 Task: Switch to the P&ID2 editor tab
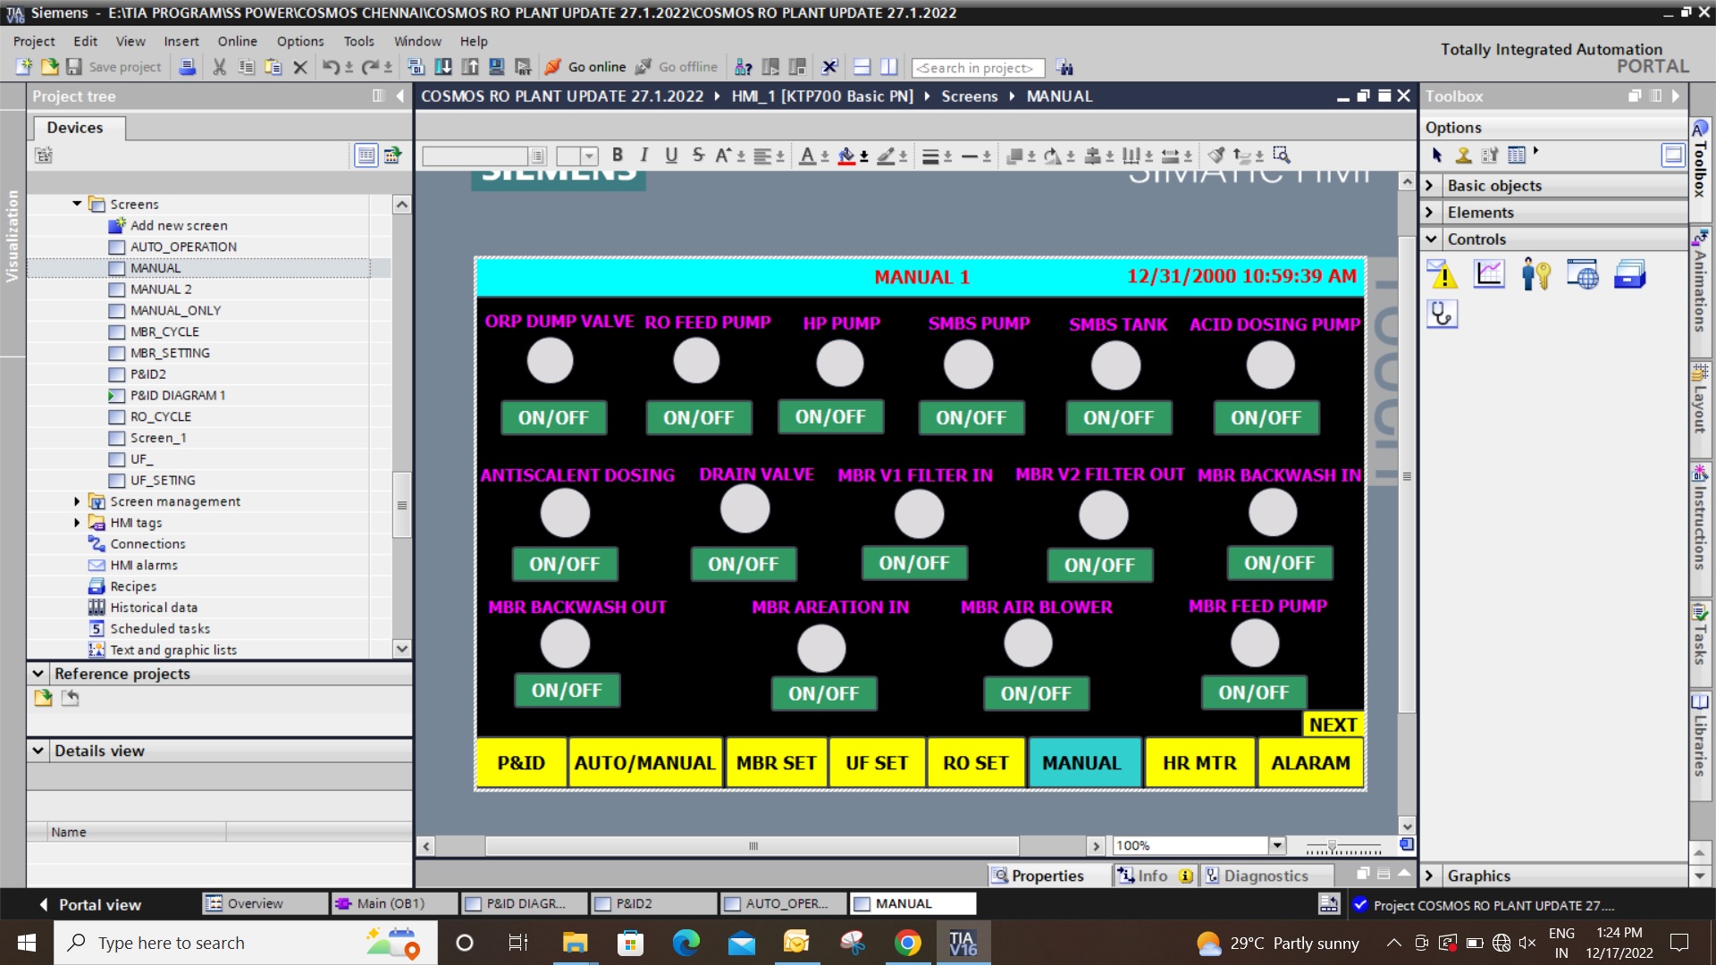pyautogui.click(x=633, y=903)
